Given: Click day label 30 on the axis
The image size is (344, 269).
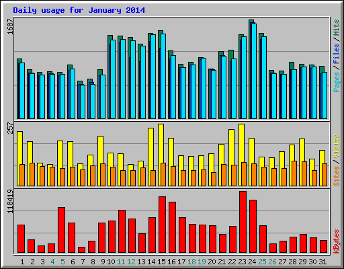Looking at the screenshot, I should (312, 262).
